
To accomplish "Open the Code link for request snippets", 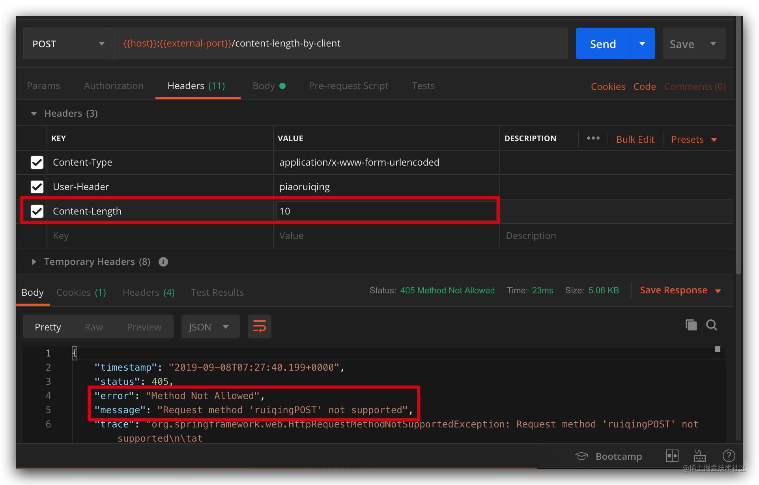I will coord(644,86).
